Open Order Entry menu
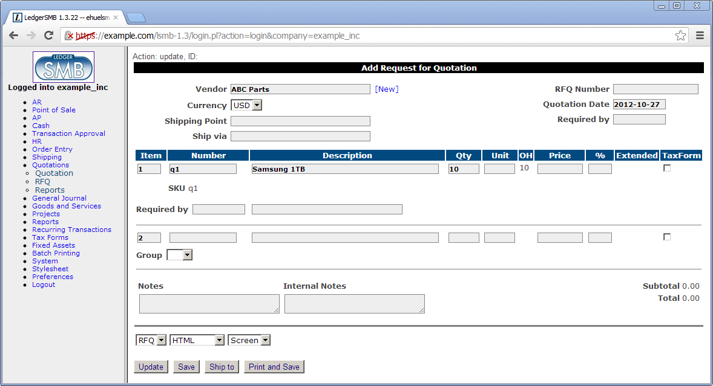713x386 pixels. [x=52, y=149]
